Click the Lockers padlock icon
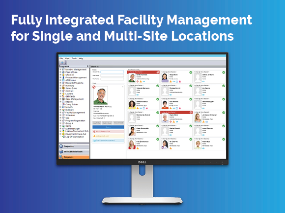This screenshot has height=213, width=285. click(x=63, y=94)
